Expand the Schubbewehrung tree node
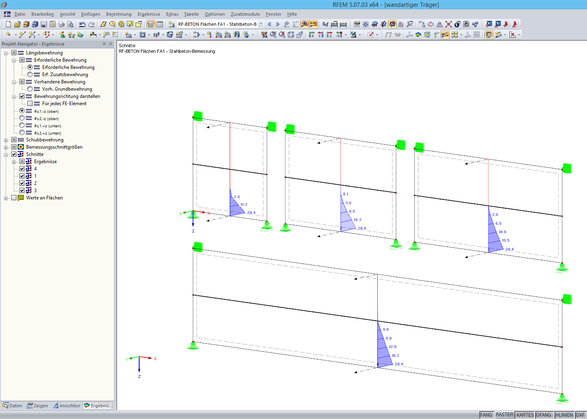The width and height of the screenshot is (587, 419). tap(5, 140)
